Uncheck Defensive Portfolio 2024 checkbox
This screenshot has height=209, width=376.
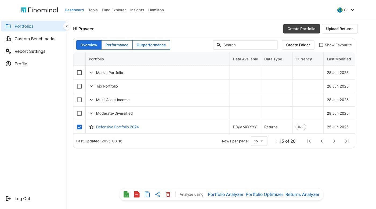tap(79, 127)
